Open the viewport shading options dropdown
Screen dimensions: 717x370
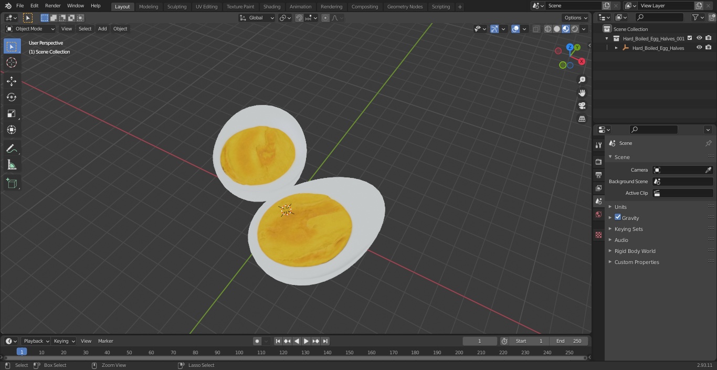(584, 29)
